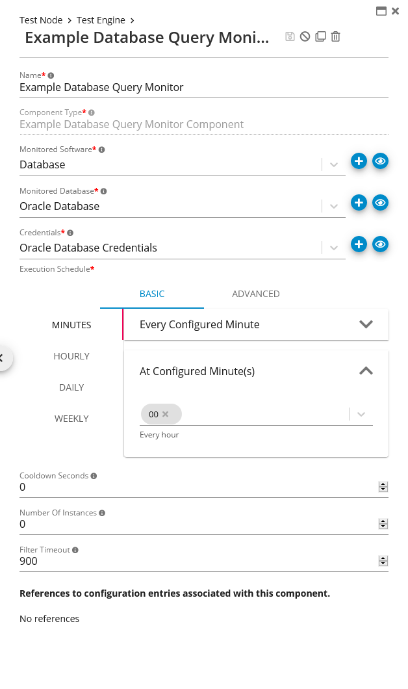408x689 pixels.
Task: Click the duplicate component icon
Action: pos(320,36)
